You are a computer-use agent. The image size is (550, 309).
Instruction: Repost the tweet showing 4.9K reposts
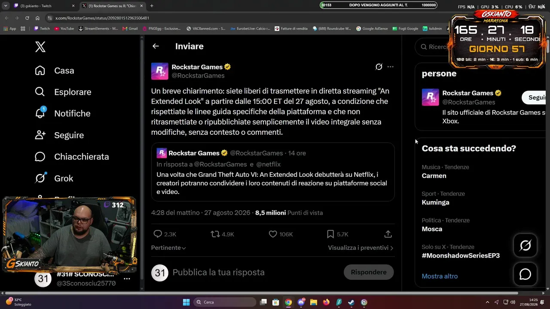point(222,234)
